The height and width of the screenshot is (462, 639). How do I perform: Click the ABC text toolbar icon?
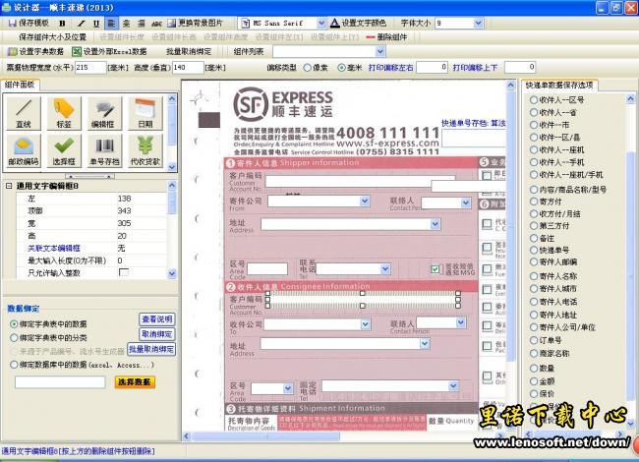coord(156,24)
